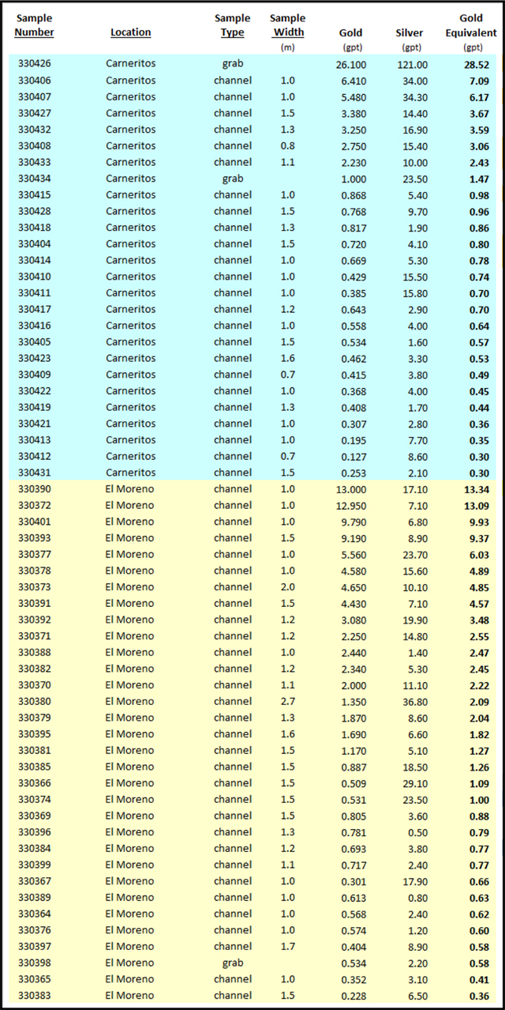The height and width of the screenshot is (1010, 505).
Task: Select gold equivalent value 1.47
Action: pos(478,179)
